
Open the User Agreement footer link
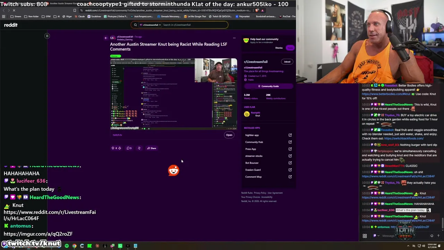click(x=275, y=193)
